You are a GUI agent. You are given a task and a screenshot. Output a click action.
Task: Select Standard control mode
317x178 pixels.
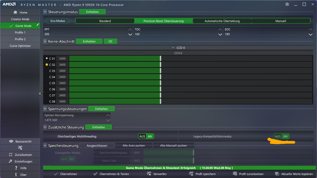(105, 21)
